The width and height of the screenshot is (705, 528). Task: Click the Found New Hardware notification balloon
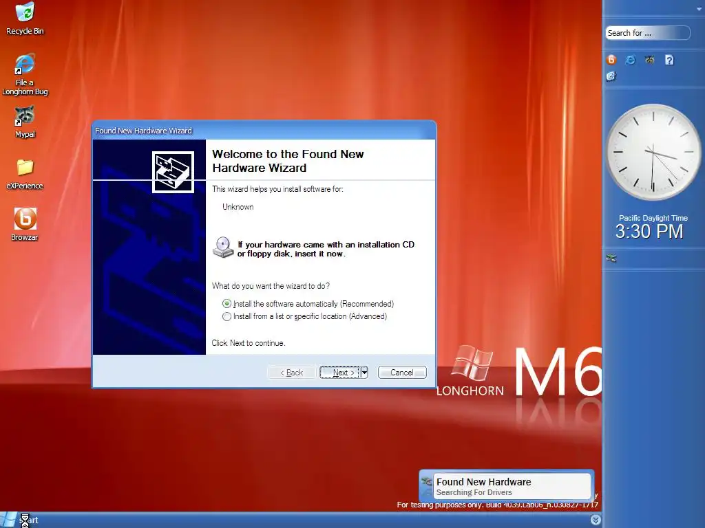click(x=507, y=486)
